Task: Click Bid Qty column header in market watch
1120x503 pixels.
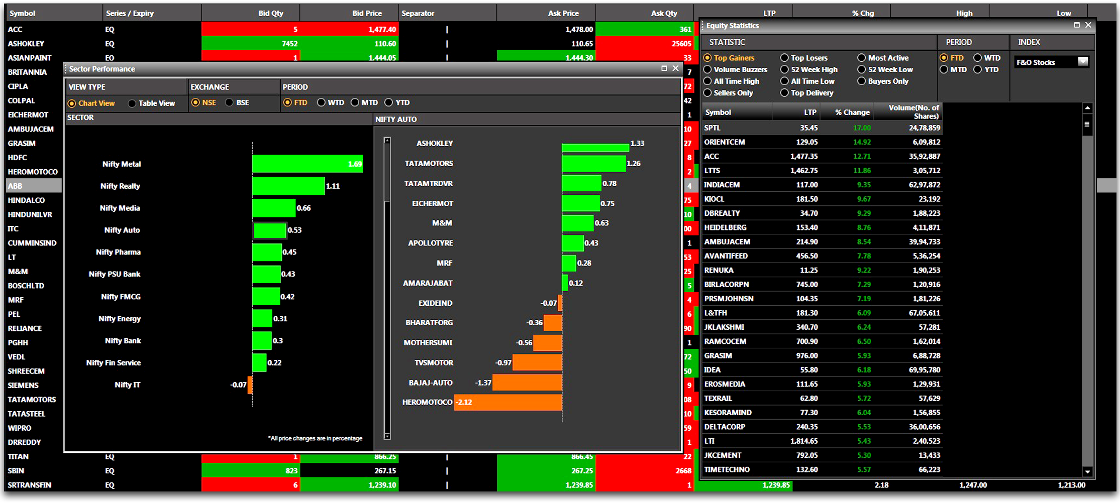Action: [x=251, y=13]
